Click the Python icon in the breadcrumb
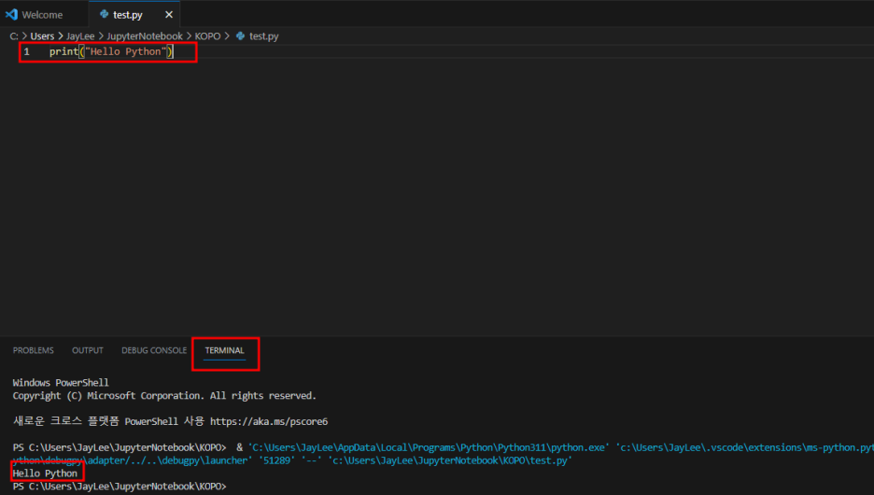 pos(240,36)
